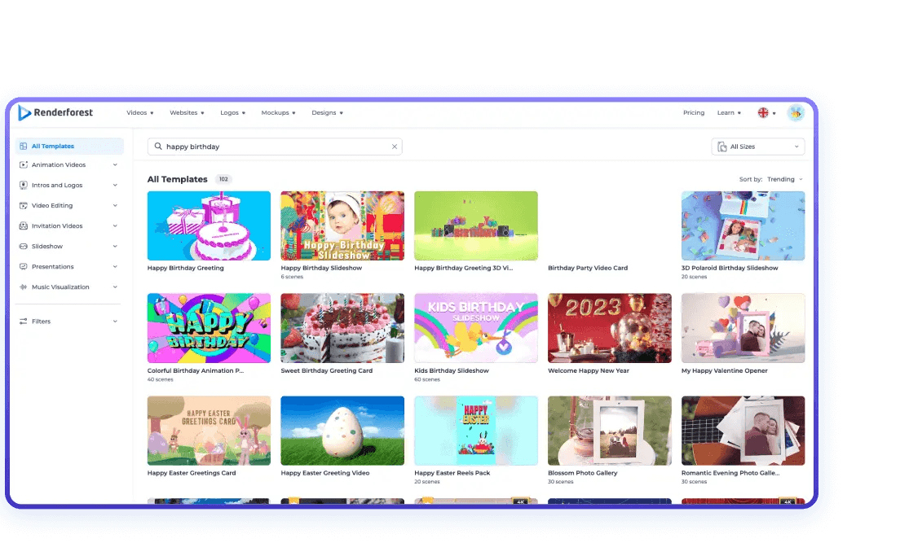
Task: Click the Happy Easter Reels Pack title
Action: tap(452, 473)
